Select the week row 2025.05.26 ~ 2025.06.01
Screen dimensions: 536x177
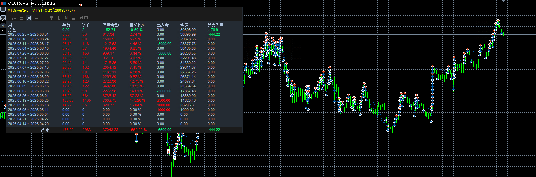28,96
